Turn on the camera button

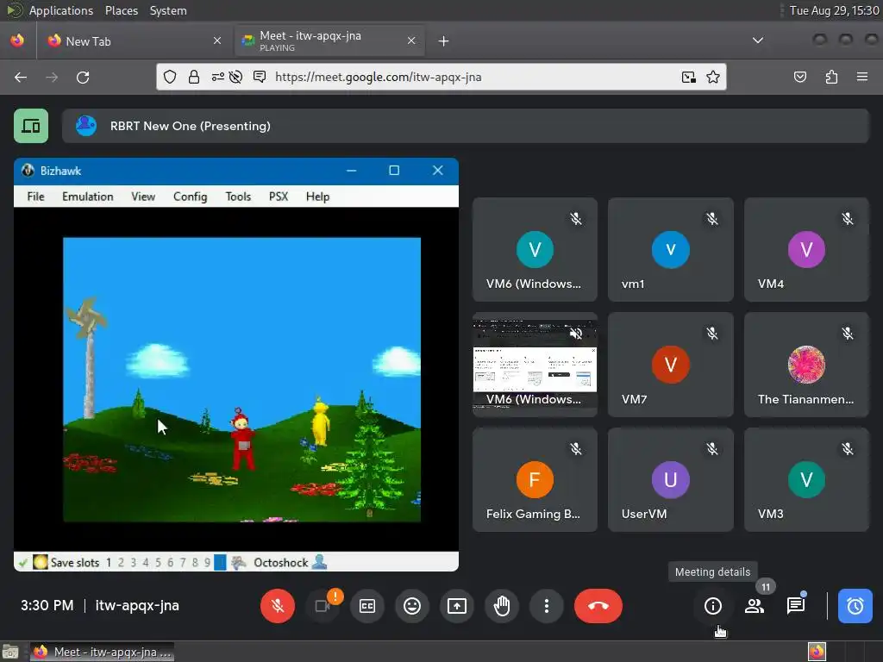pos(323,606)
